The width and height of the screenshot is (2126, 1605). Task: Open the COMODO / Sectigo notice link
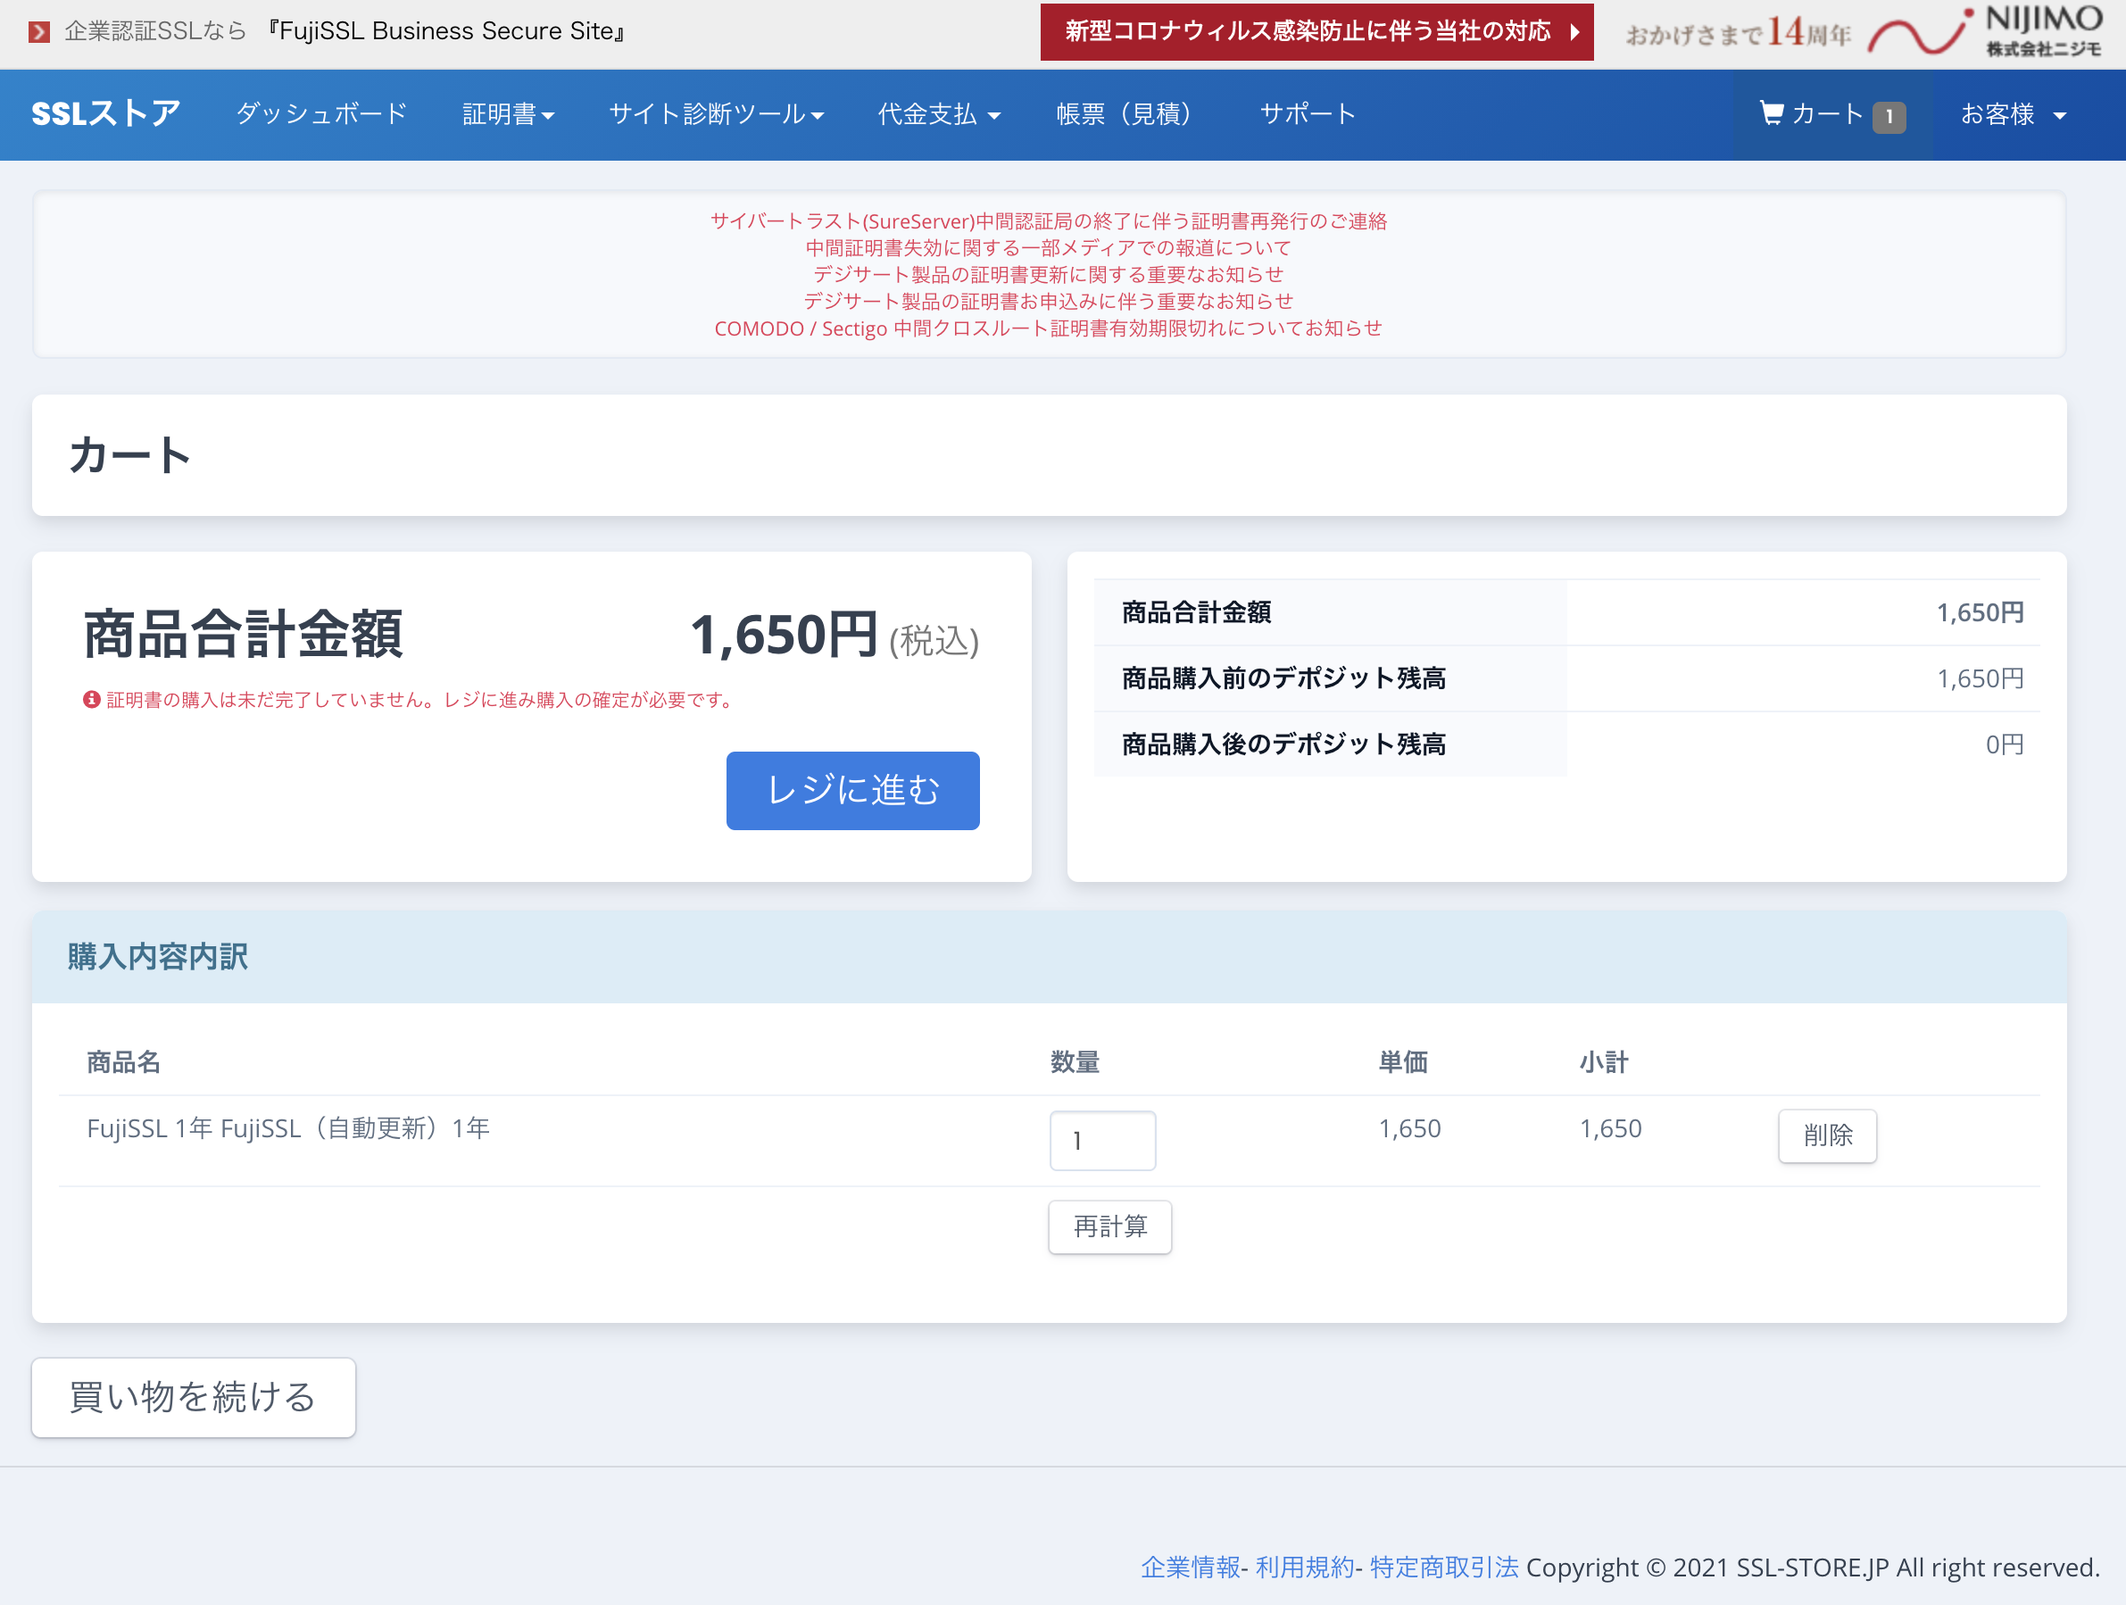[1049, 328]
